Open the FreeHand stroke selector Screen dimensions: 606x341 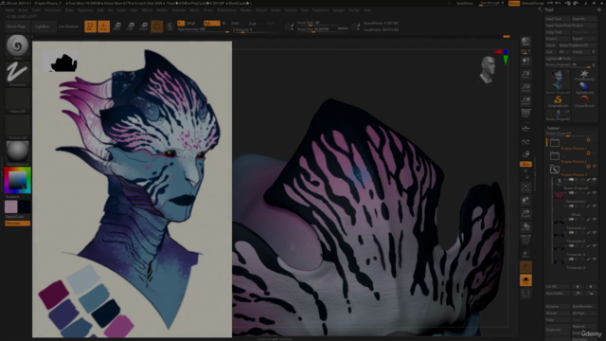17,74
